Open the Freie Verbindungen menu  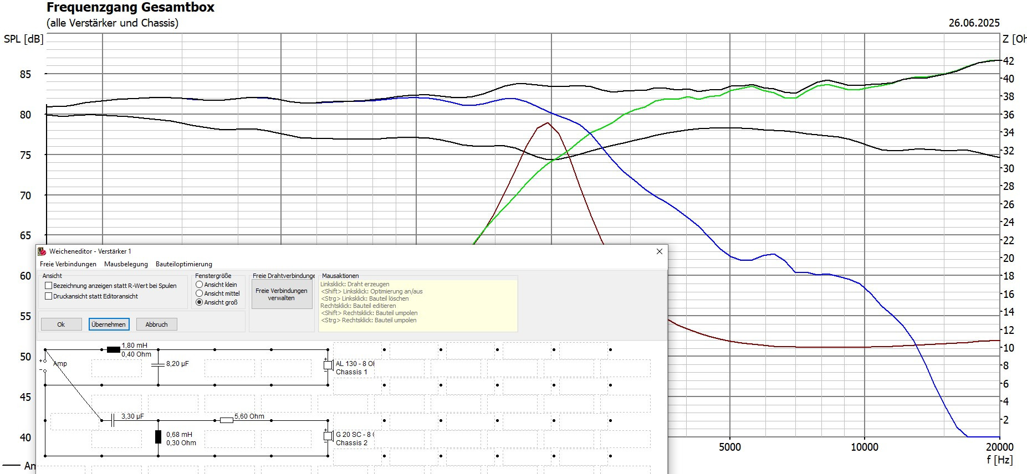(68, 264)
